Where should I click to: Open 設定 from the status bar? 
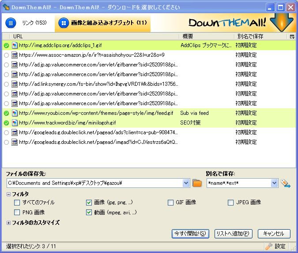pos(280,246)
